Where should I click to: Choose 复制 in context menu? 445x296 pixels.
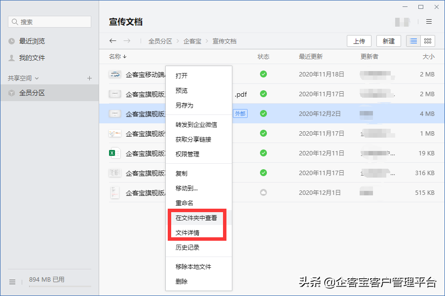coord(199,173)
